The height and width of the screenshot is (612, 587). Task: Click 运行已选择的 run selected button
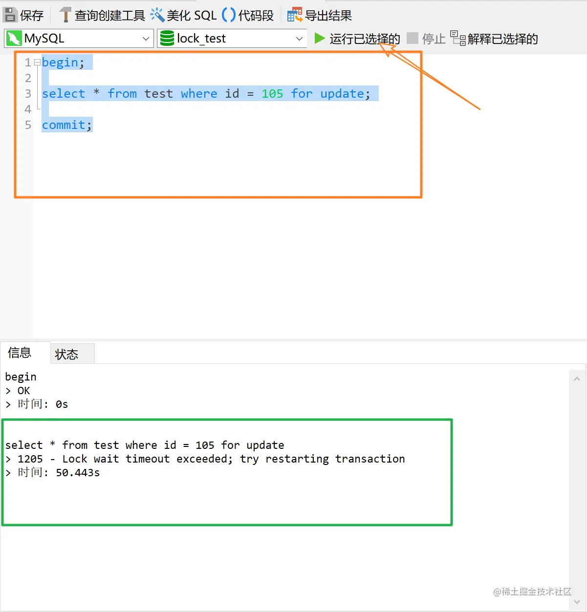pos(365,39)
